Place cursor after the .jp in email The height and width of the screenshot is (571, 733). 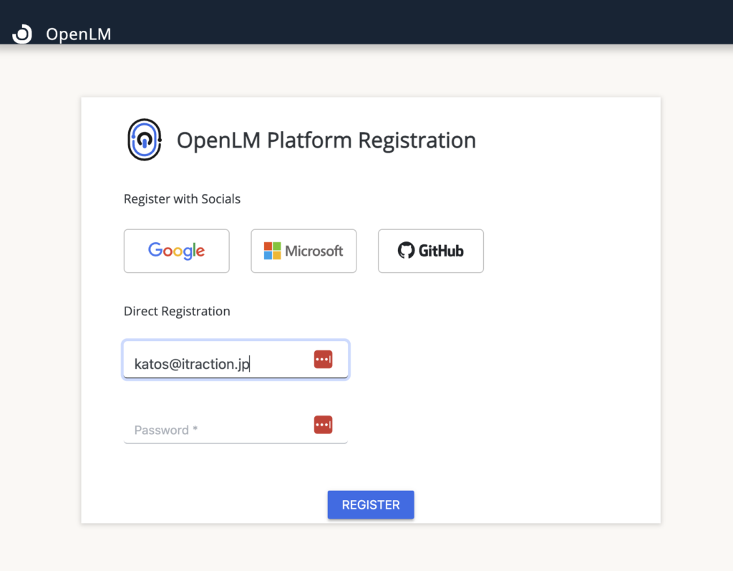(x=250, y=364)
